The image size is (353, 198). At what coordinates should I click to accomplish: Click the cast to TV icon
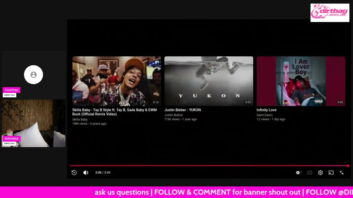(x=331, y=173)
